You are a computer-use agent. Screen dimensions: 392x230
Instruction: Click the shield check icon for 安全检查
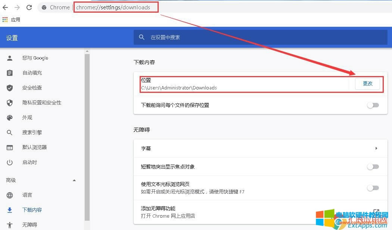pyautogui.click(x=10, y=88)
